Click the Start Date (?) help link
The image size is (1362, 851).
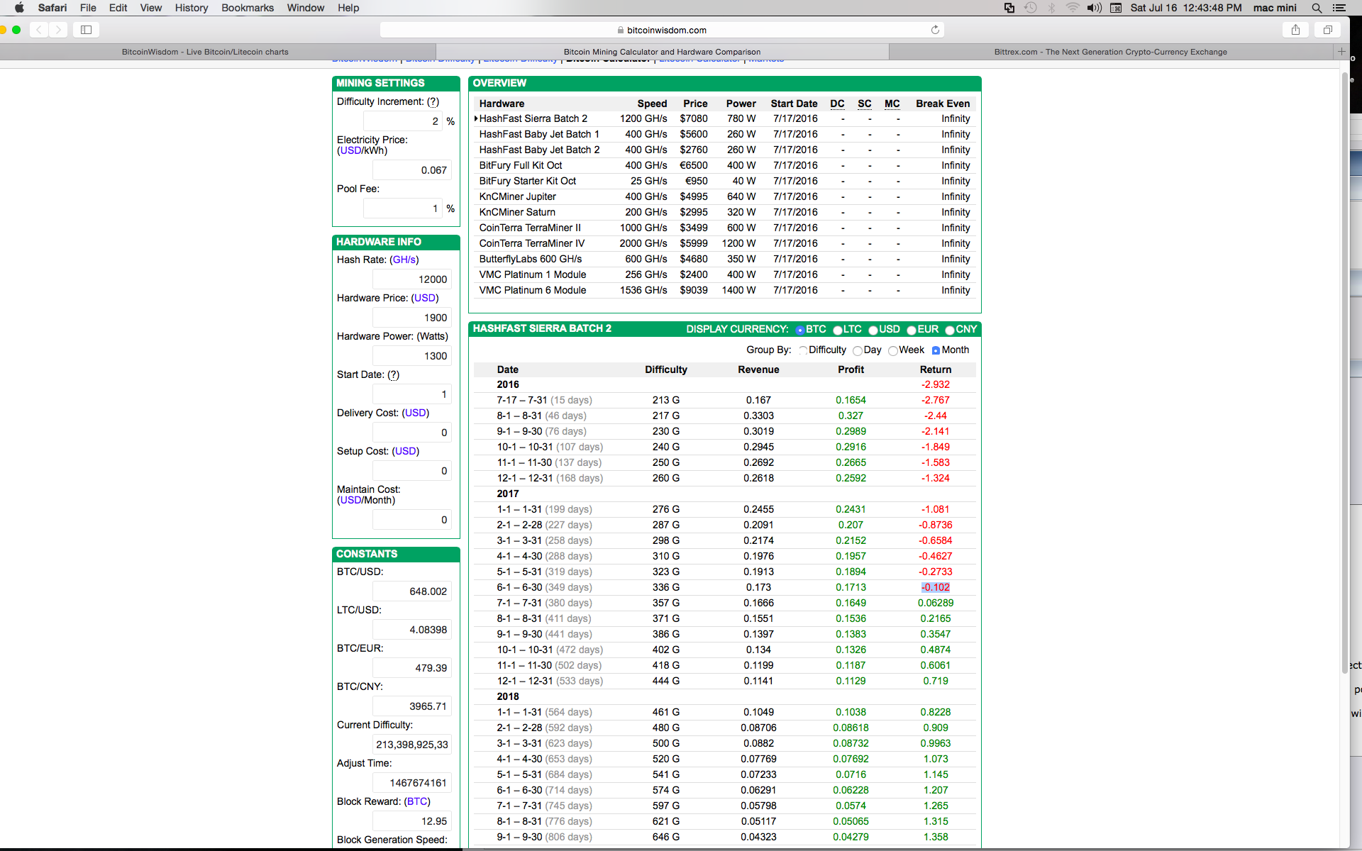pos(394,374)
